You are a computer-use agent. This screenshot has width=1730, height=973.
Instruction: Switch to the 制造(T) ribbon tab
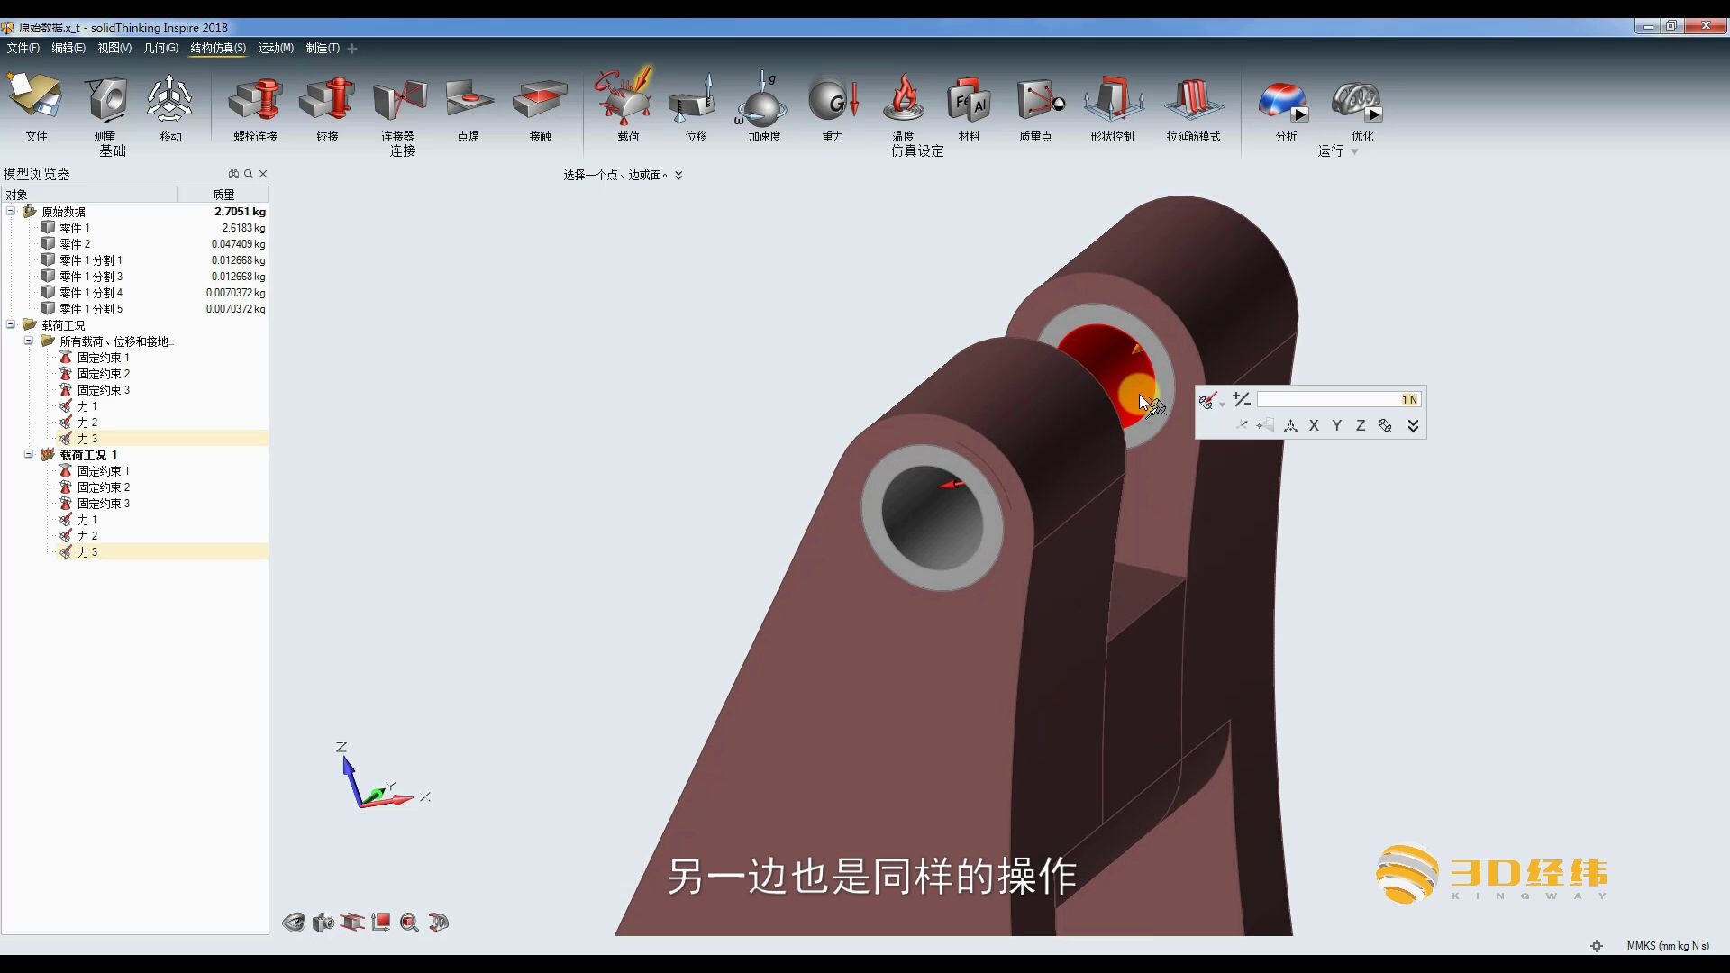[x=323, y=48]
